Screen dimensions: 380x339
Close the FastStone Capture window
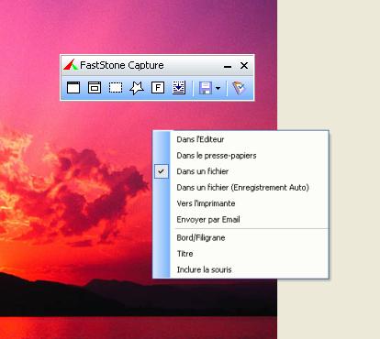(244, 65)
